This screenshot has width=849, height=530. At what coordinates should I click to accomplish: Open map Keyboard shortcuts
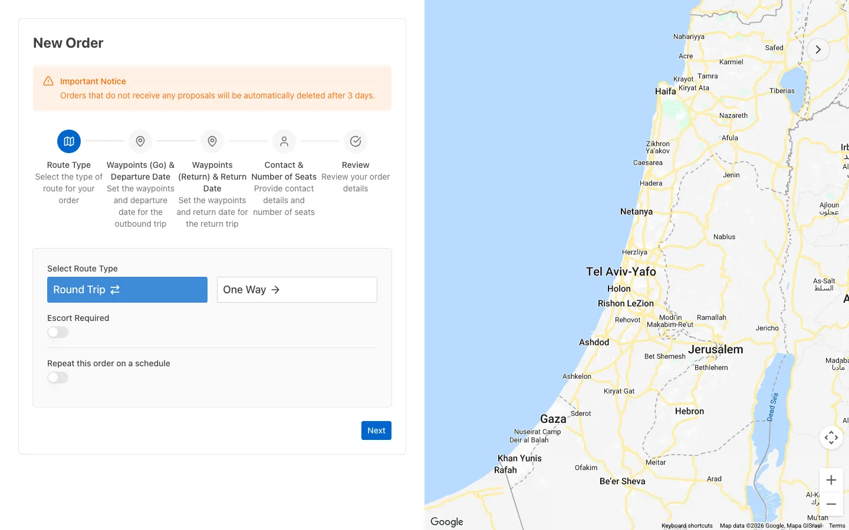(687, 526)
